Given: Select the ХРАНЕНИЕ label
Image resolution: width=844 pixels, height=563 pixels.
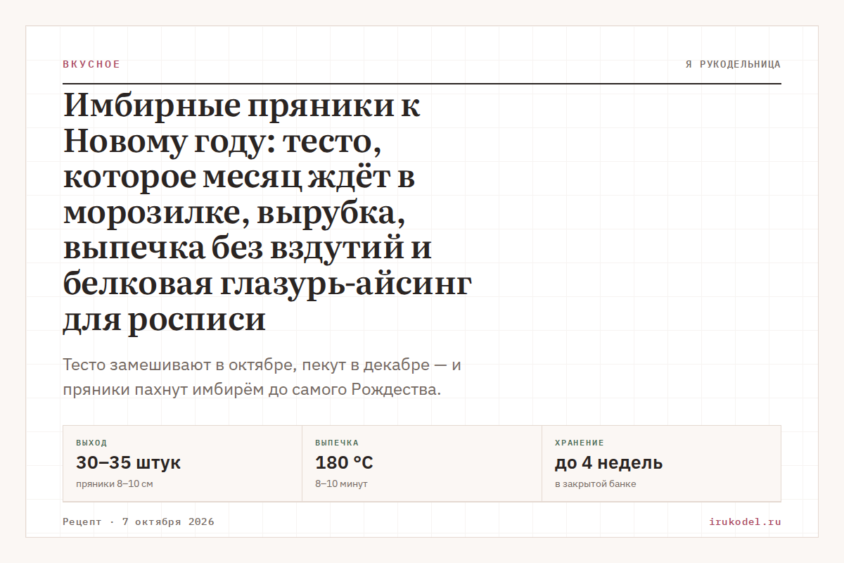Looking at the screenshot, I should 580,443.
